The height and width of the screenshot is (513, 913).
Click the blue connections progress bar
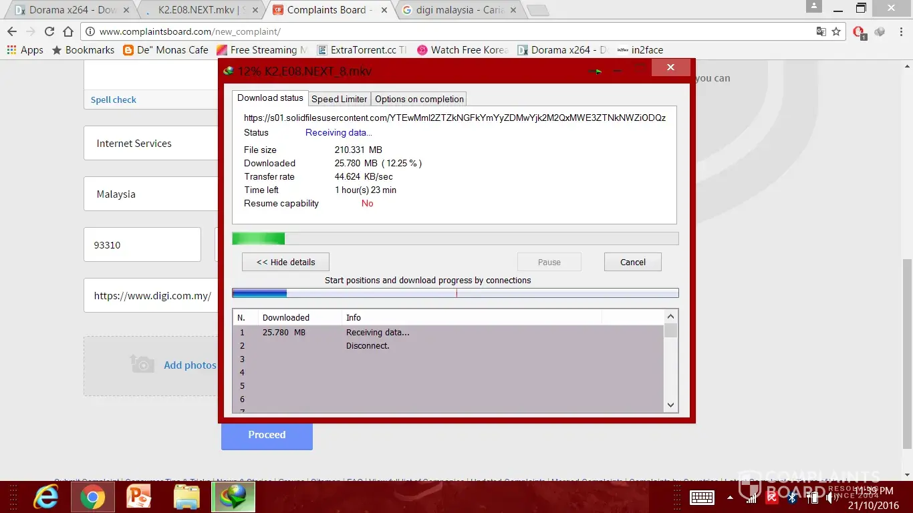455,293
